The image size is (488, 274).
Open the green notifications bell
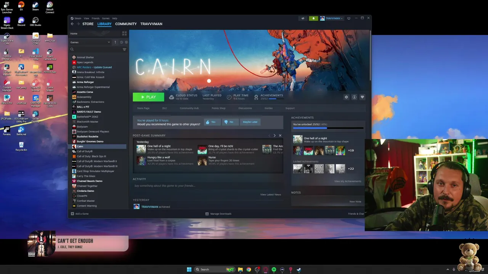pos(313,18)
